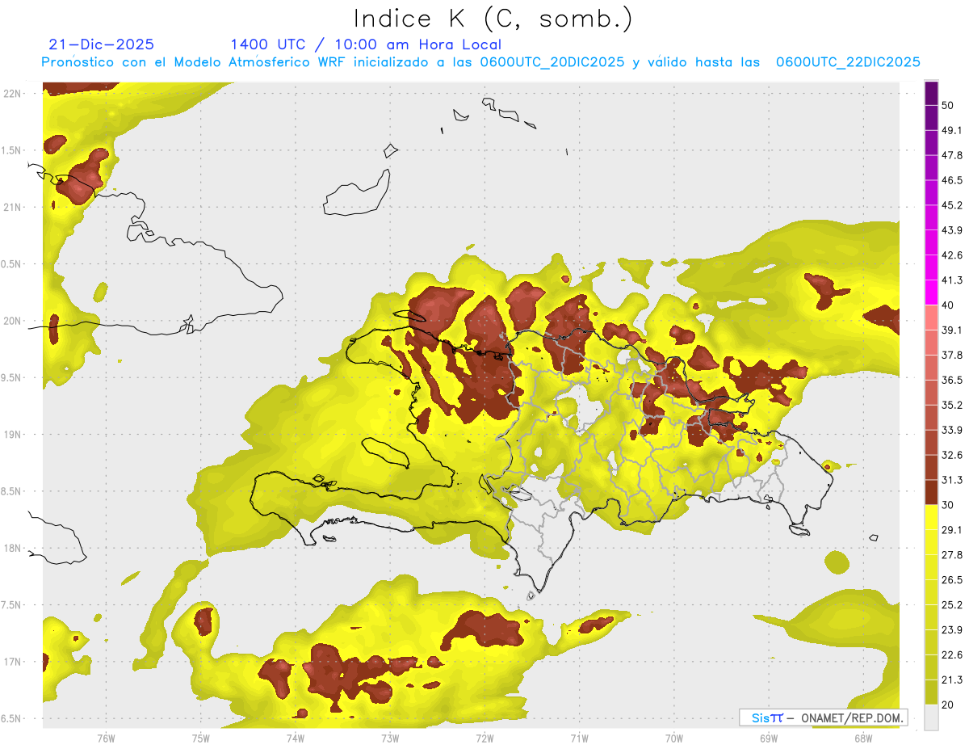Screen dimensions: 969x749
Task: Click the "20" color scale value
Action: pyautogui.click(x=949, y=705)
